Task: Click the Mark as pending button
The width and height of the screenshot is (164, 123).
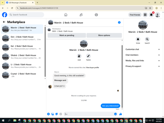Action: [x=67, y=35]
